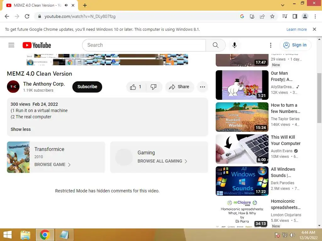Open the Gaming category title

click(146, 153)
